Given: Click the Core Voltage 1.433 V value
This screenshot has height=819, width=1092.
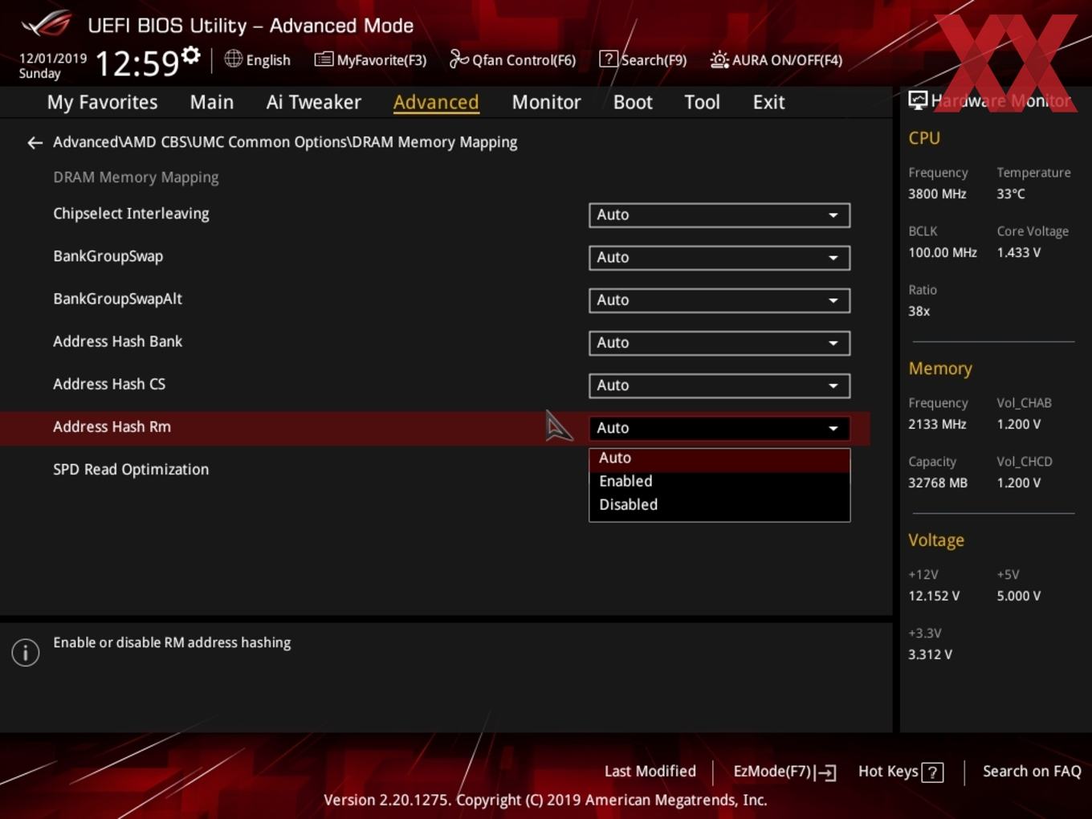Looking at the screenshot, I should click(x=1018, y=252).
